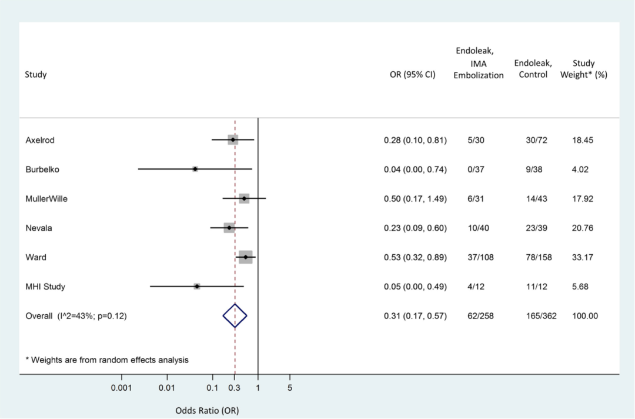Select the Burbelko study label
Screen dimensions: 635x419
tap(42, 169)
